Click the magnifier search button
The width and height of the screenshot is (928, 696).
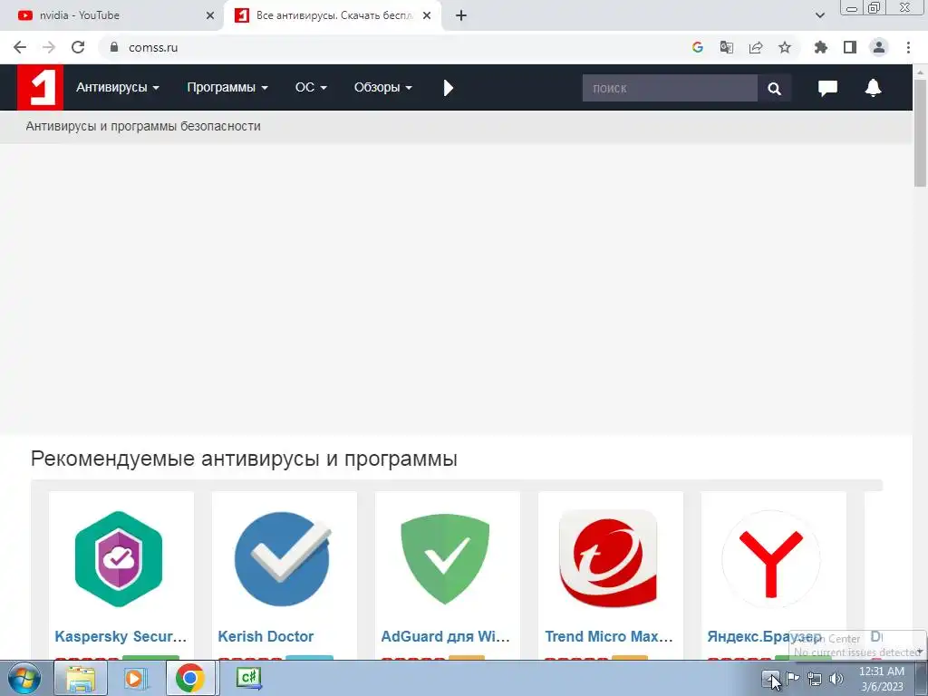(774, 88)
